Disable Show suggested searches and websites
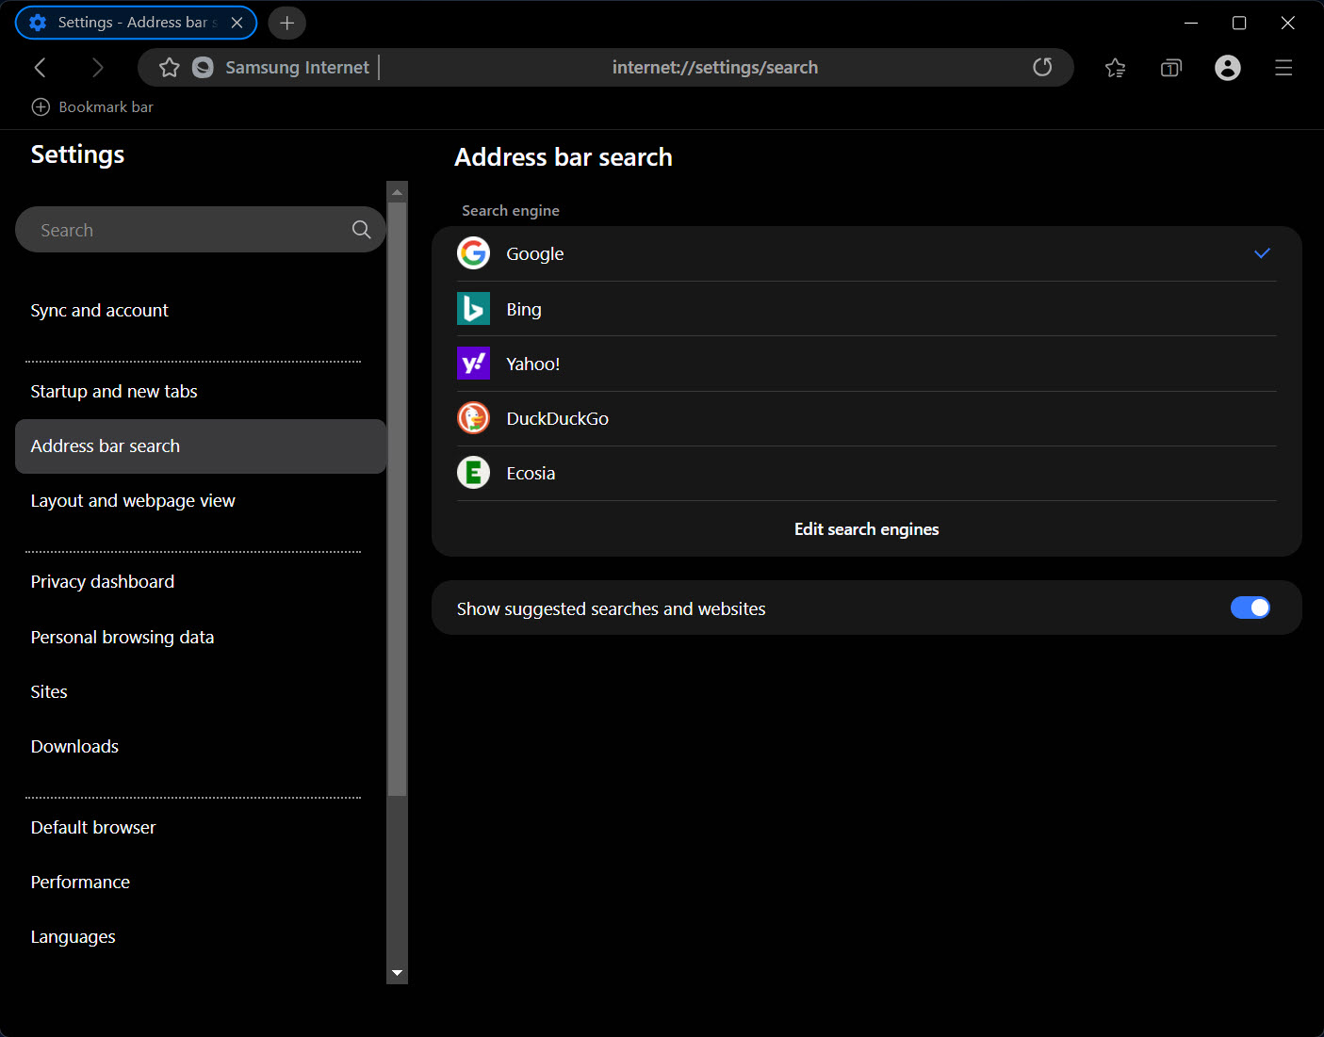This screenshot has height=1037, width=1324. coord(1250,608)
